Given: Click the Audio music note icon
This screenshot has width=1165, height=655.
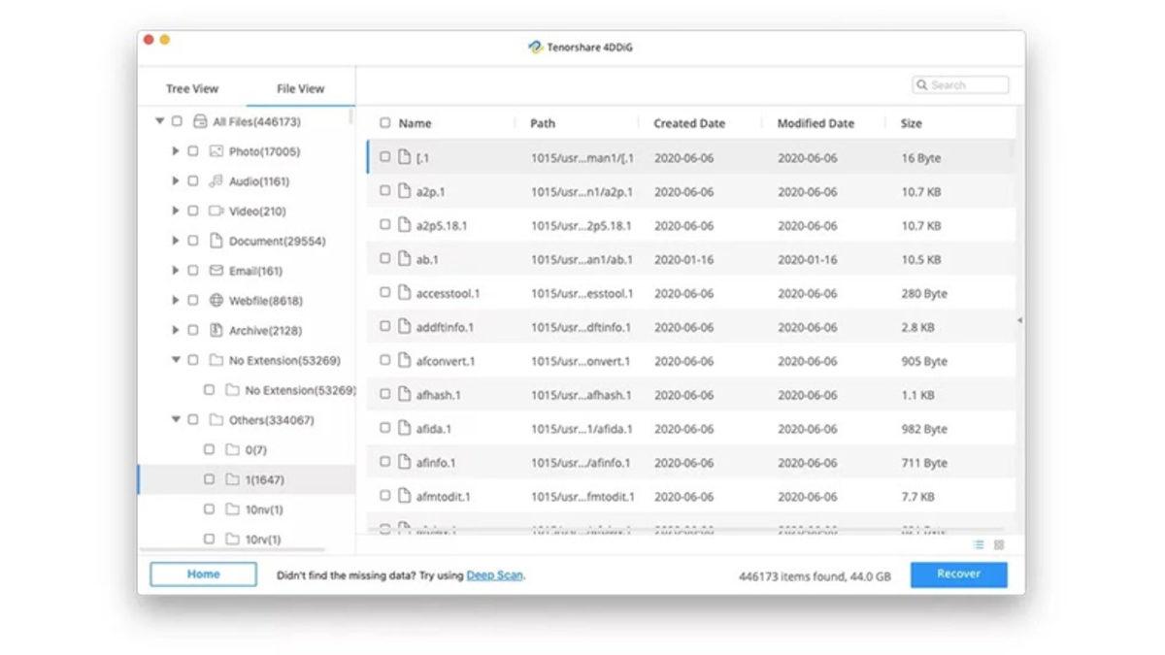Looking at the screenshot, I should [216, 181].
